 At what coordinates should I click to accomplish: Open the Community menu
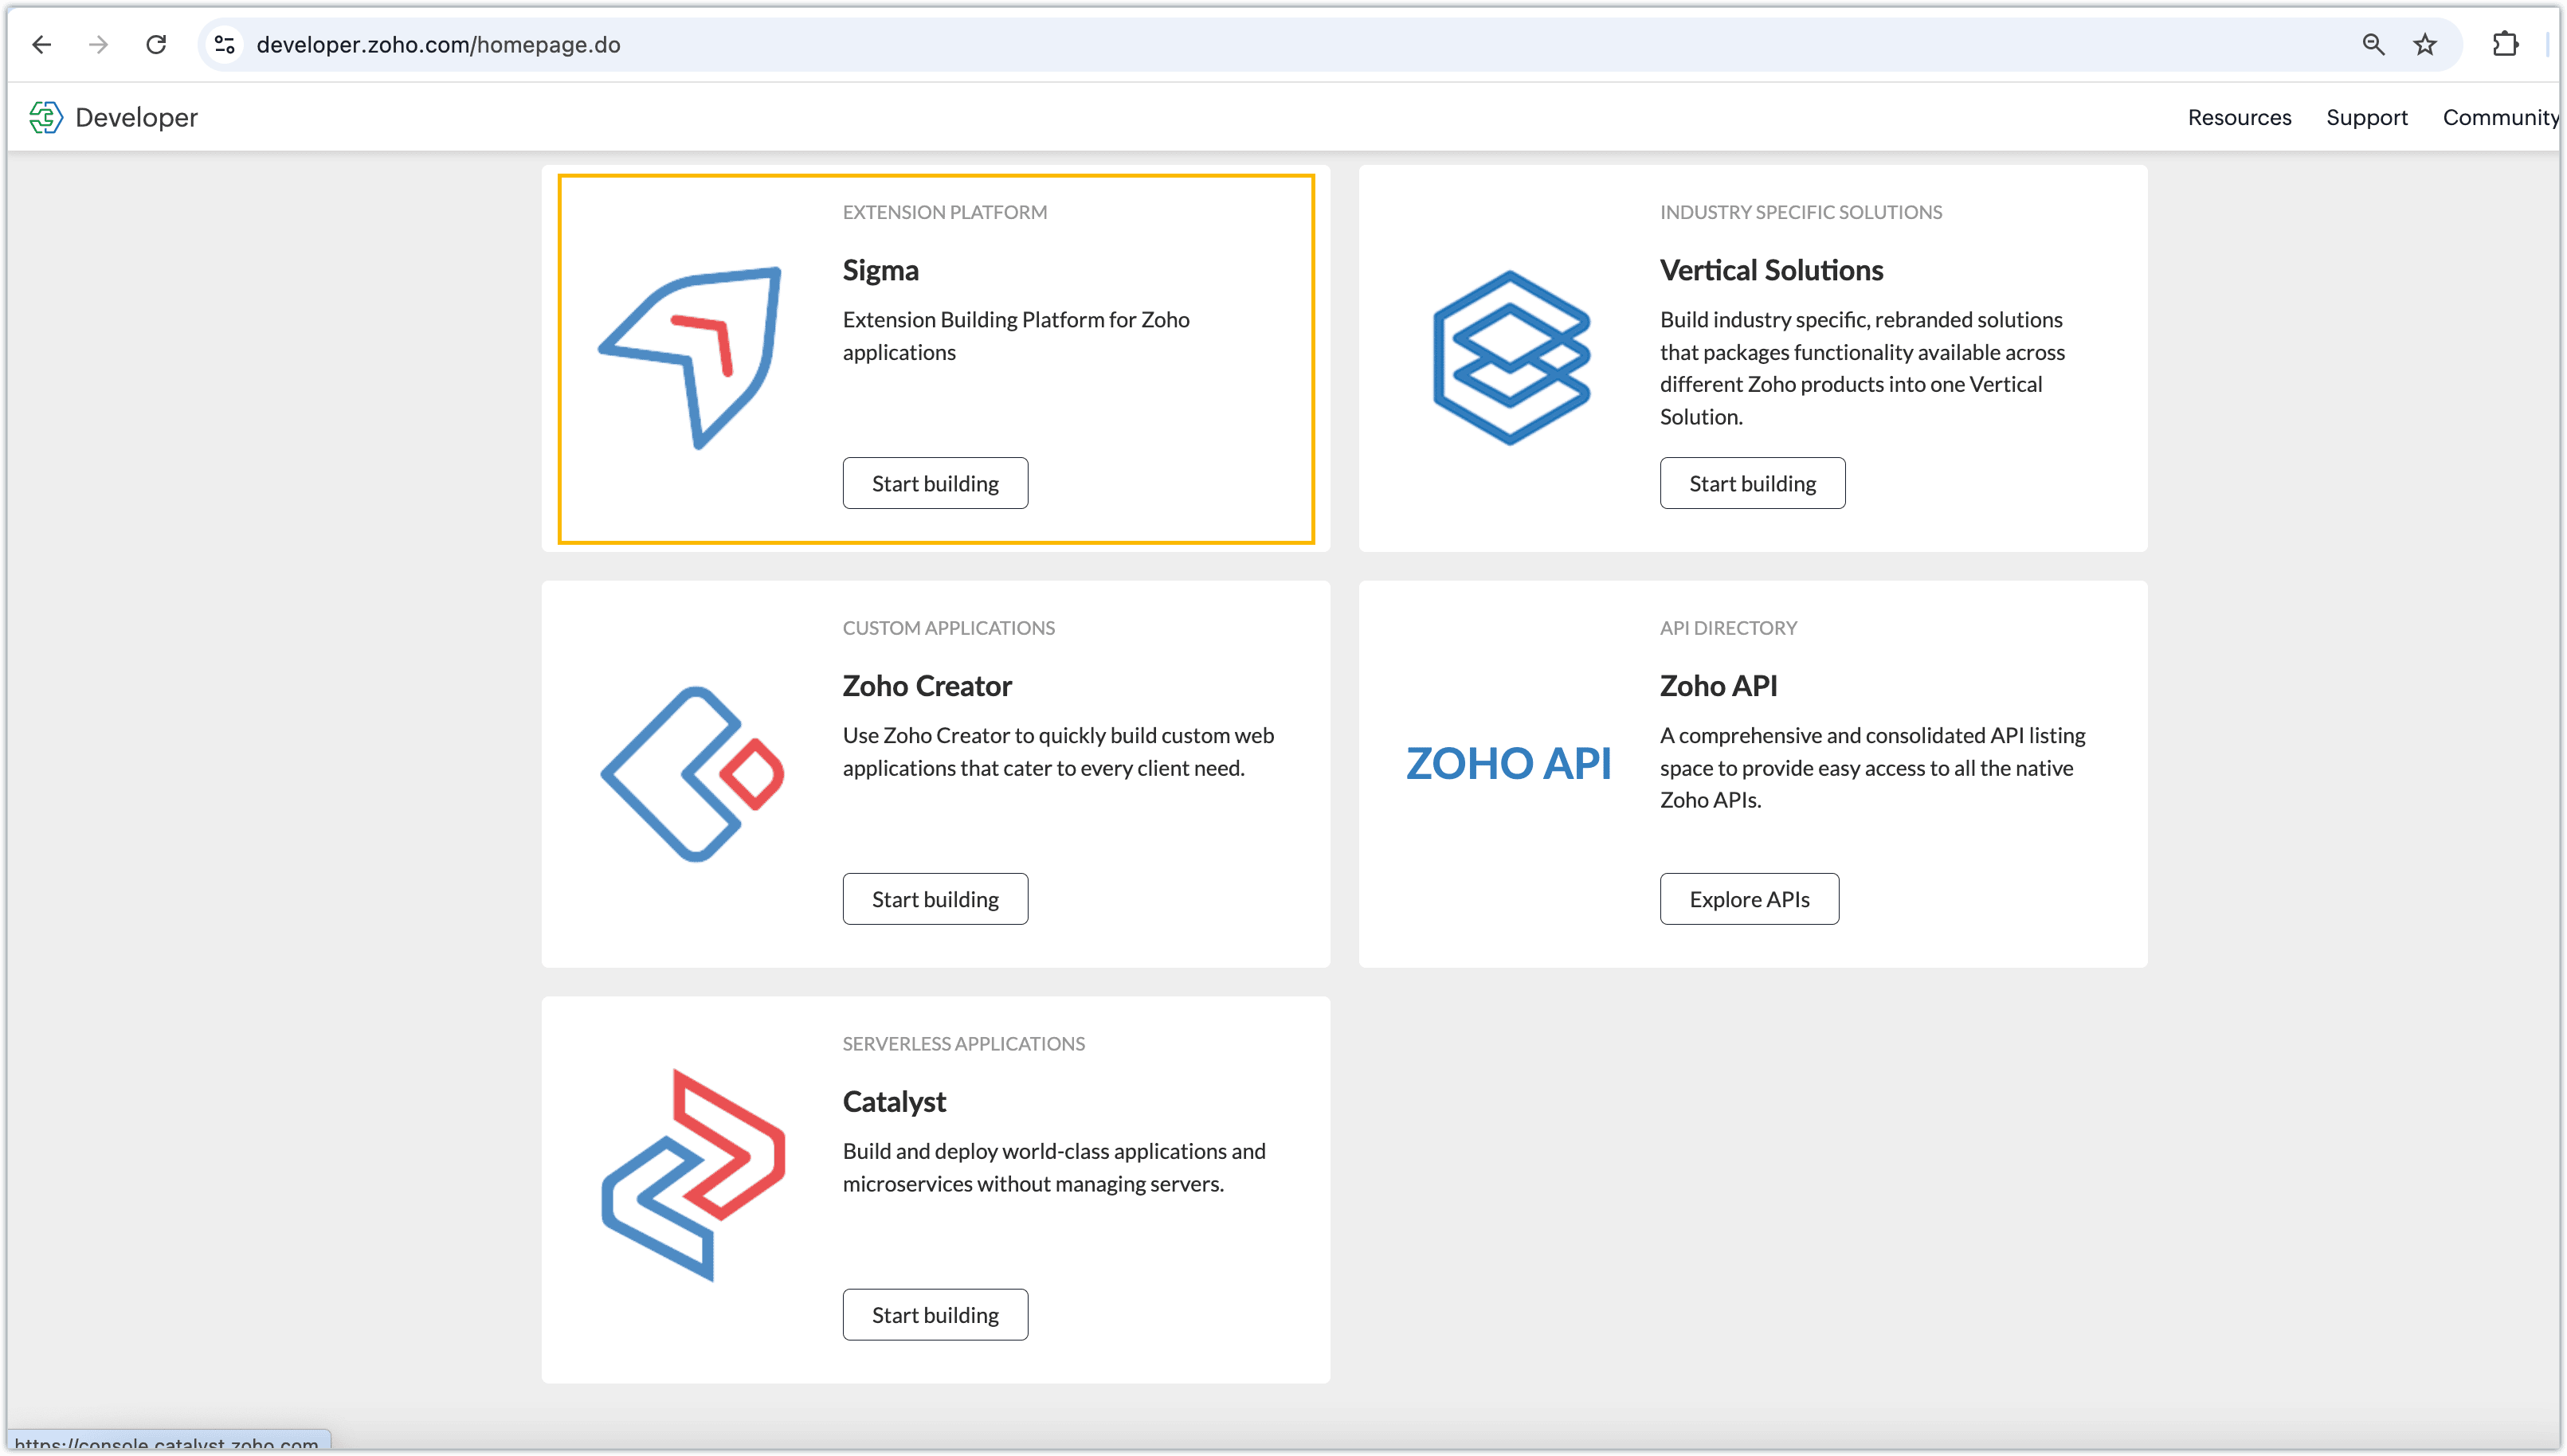pos(2500,117)
